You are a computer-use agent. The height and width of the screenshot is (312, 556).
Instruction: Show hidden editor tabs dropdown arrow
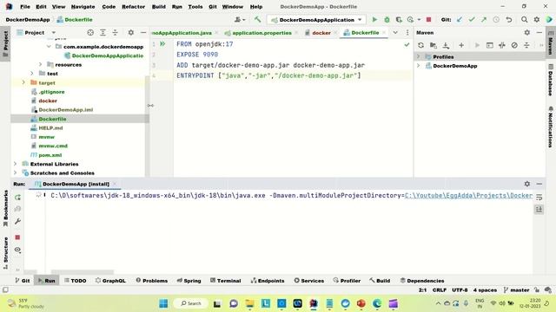point(395,33)
